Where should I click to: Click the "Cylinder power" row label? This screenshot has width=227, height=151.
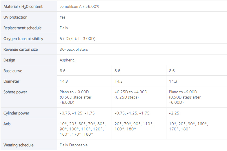pyautogui.click(x=16, y=113)
